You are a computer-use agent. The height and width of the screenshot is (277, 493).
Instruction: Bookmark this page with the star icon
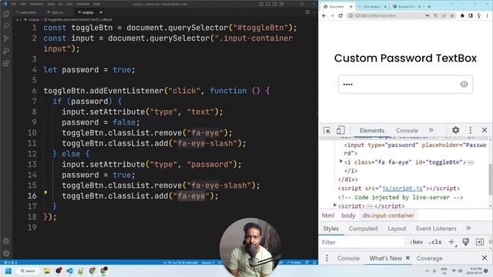pos(452,15)
